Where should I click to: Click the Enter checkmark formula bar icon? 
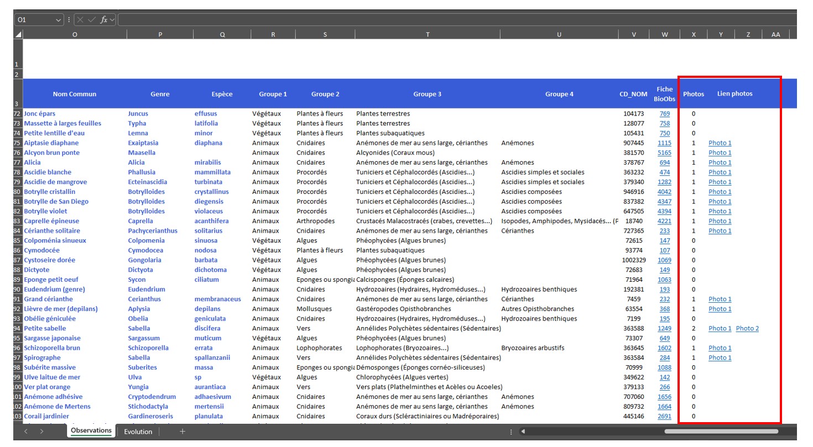pos(91,20)
